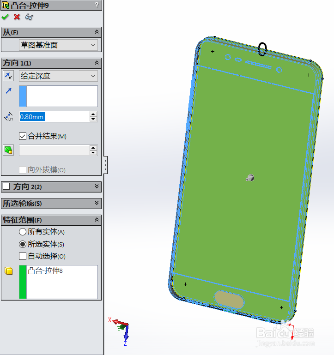Expand the 方向 2(2) section
Viewport: 334px width, 355px height.
click(97, 187)
